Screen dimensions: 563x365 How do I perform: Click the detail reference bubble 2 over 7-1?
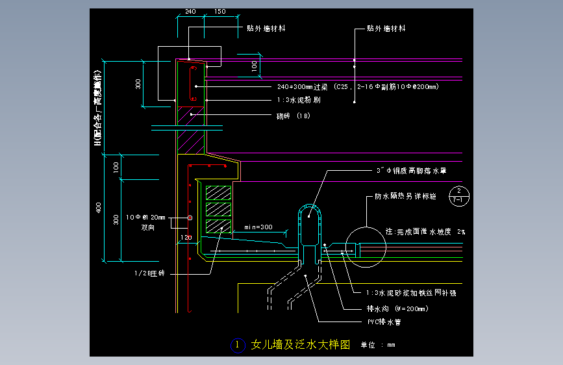(x=459, y=196)
